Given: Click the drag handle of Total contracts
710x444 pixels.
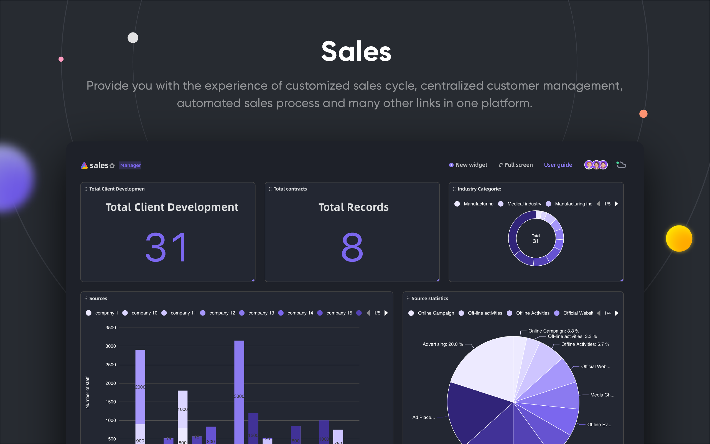Looking at the screenshot, I should coord(270,189).
